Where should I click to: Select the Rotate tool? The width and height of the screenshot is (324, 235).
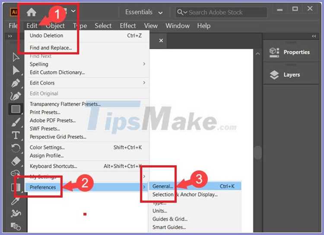pyautogui.click(x=16, y=148)
